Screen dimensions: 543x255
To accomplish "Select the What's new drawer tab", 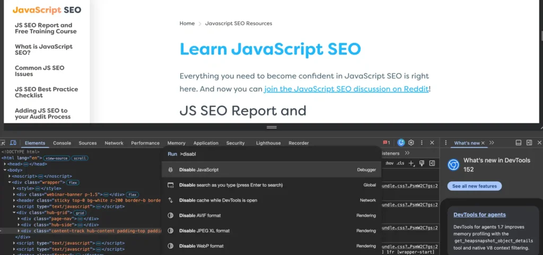I will pos(467,143).
